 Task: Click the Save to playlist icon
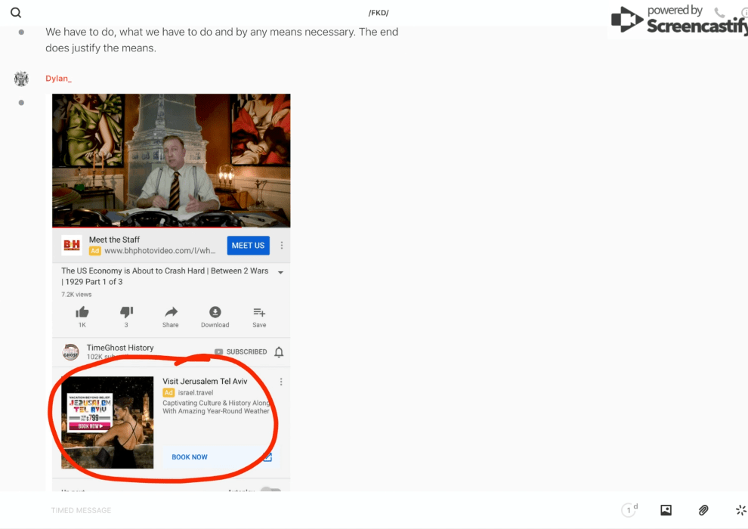(259, 313)
